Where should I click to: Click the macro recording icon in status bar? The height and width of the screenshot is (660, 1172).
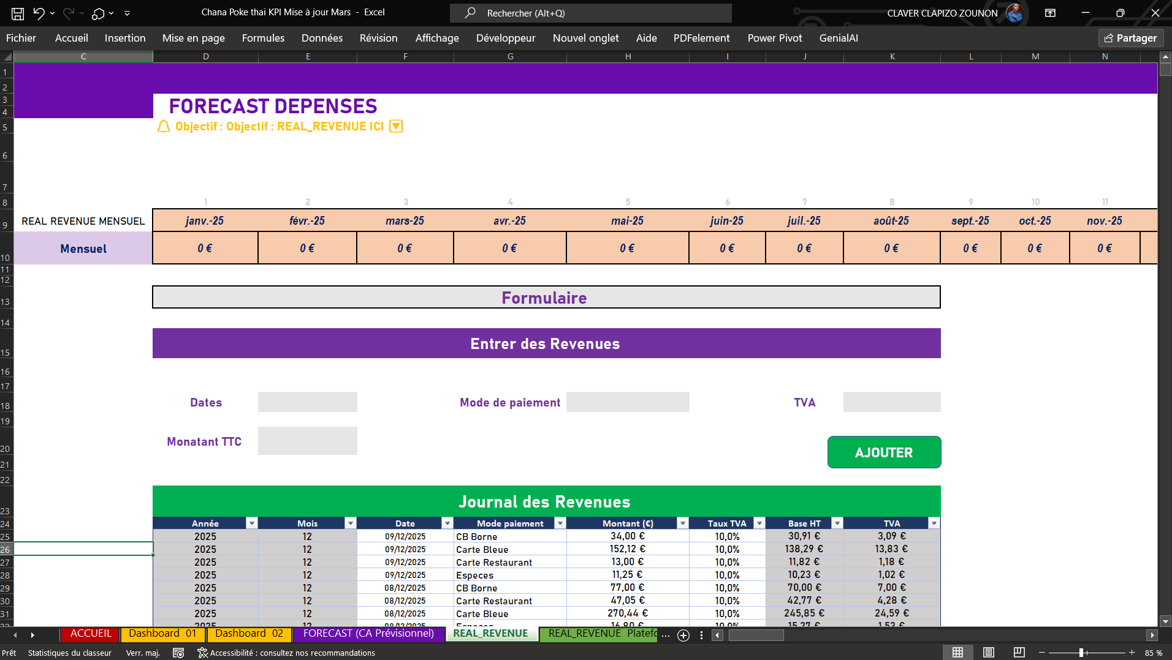pyautogui.click(x=178, y=653)
